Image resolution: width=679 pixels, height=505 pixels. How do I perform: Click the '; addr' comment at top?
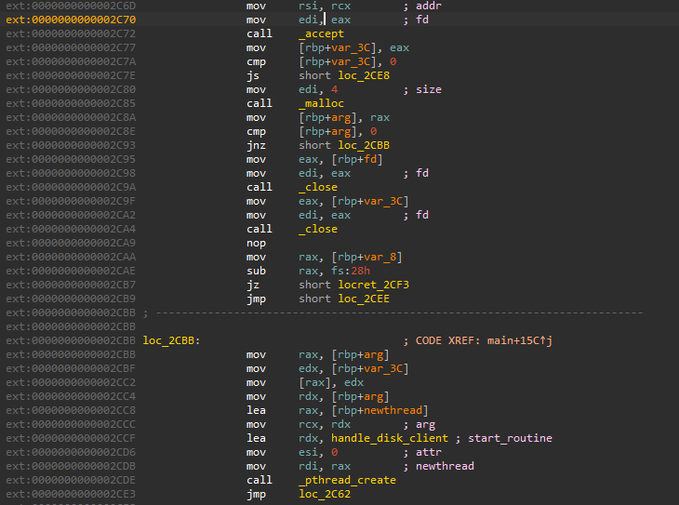[x=422, y=7]
